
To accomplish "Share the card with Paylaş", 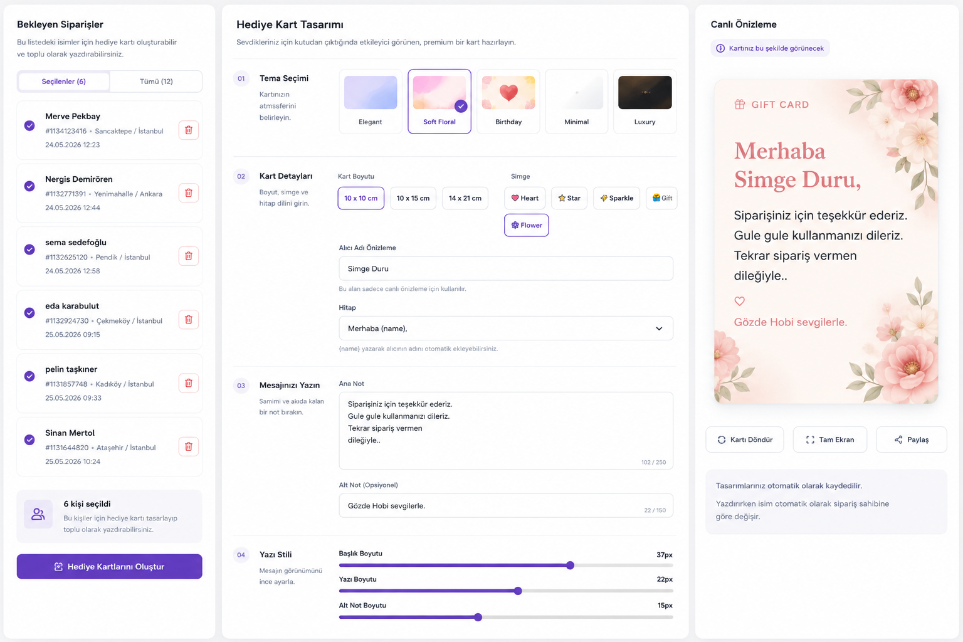I will 912,439.
